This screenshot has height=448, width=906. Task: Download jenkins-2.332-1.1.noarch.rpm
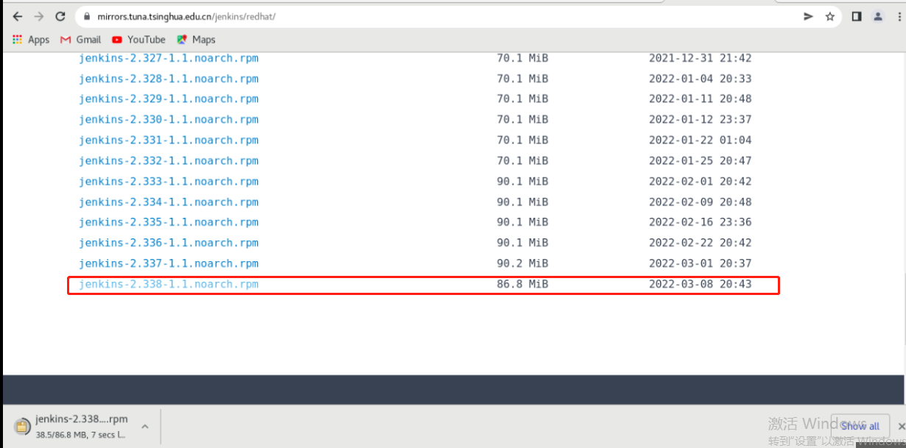pyautogui.click(x=169, y=160)
